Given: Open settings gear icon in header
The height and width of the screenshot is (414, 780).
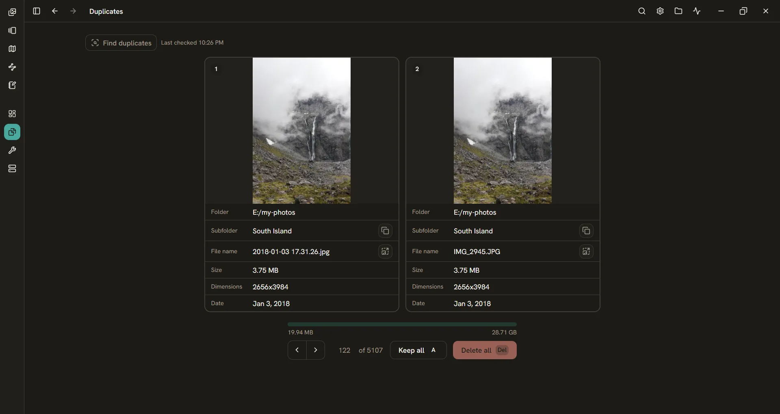Looking at the screenshot, I should click(x=660, y=11).
